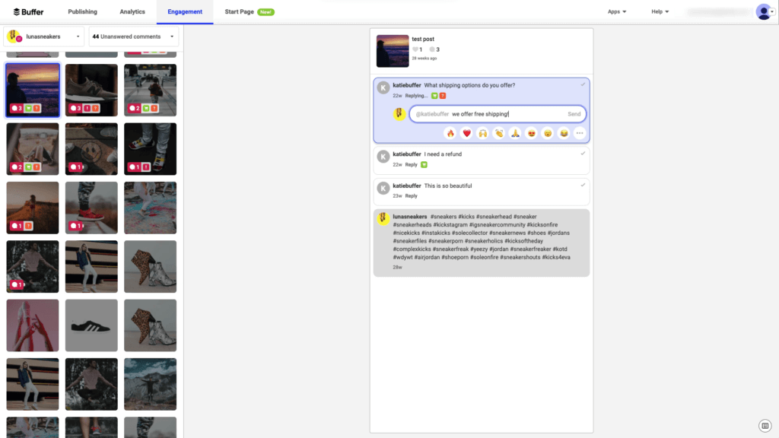Viewport: 779px width, 438px height.
Task: Click lunasneakers avatar beside reply field
Action: pyautogui.click(x=399, y=114)
